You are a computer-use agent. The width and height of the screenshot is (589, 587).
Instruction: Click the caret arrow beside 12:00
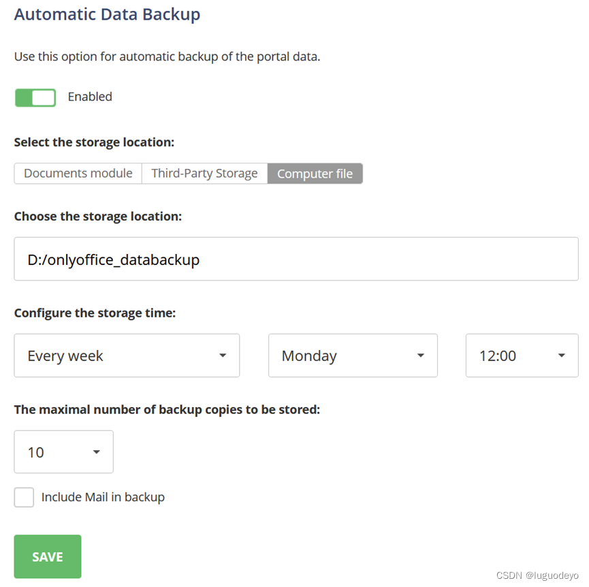(562, 355)
